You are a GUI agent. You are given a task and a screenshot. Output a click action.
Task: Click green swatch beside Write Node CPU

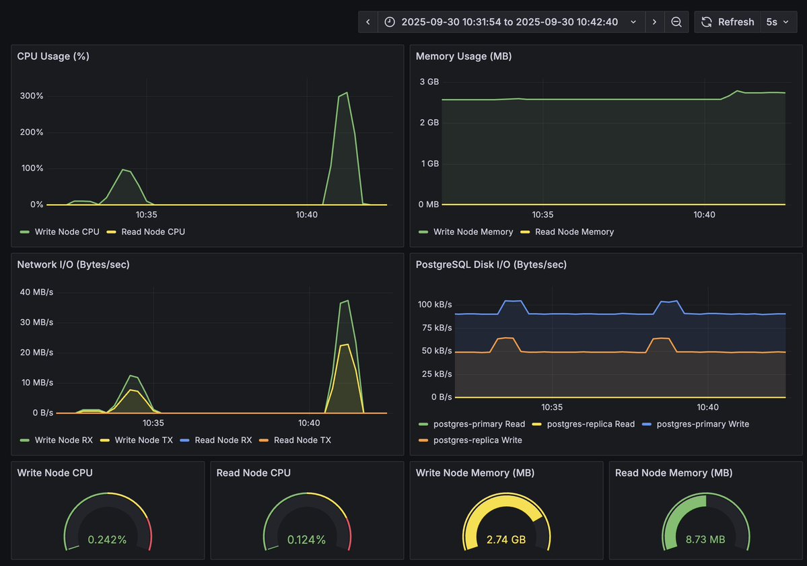25,232
